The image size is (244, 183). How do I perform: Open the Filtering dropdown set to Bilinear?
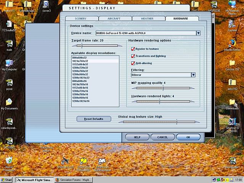tap(193, 75)
